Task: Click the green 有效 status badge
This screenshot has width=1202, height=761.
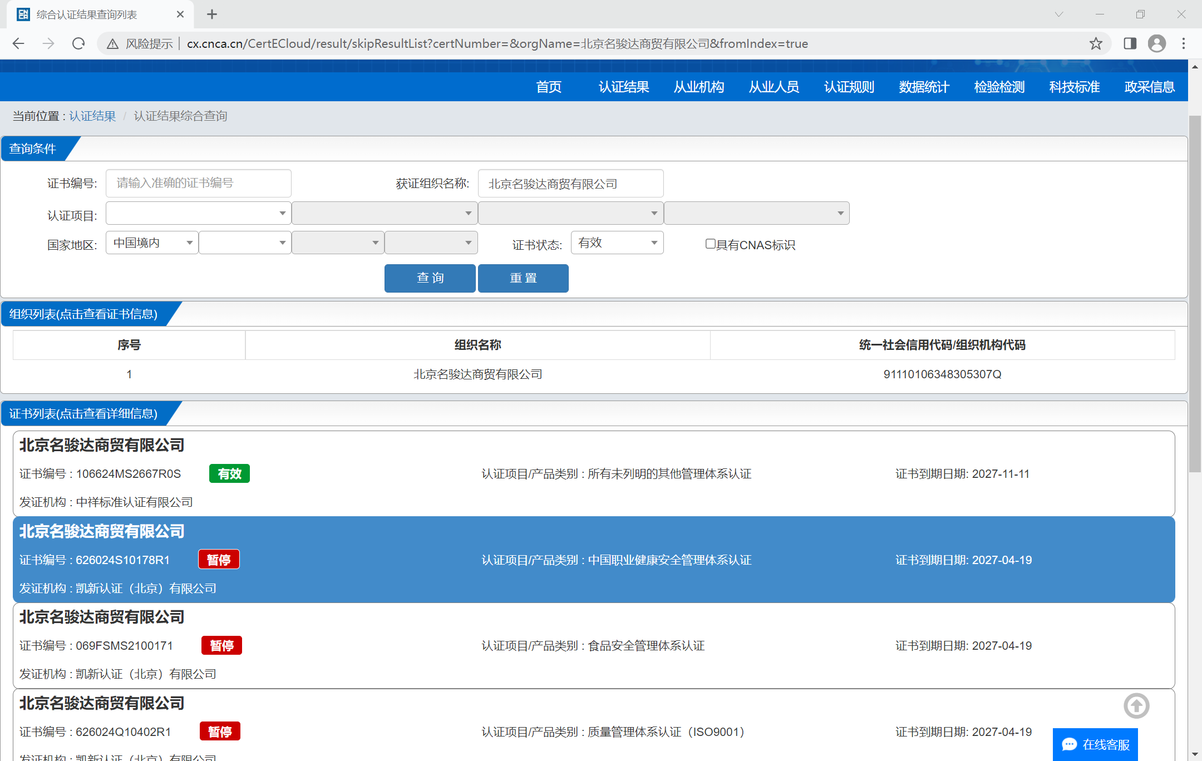Action: click(229, 474)
